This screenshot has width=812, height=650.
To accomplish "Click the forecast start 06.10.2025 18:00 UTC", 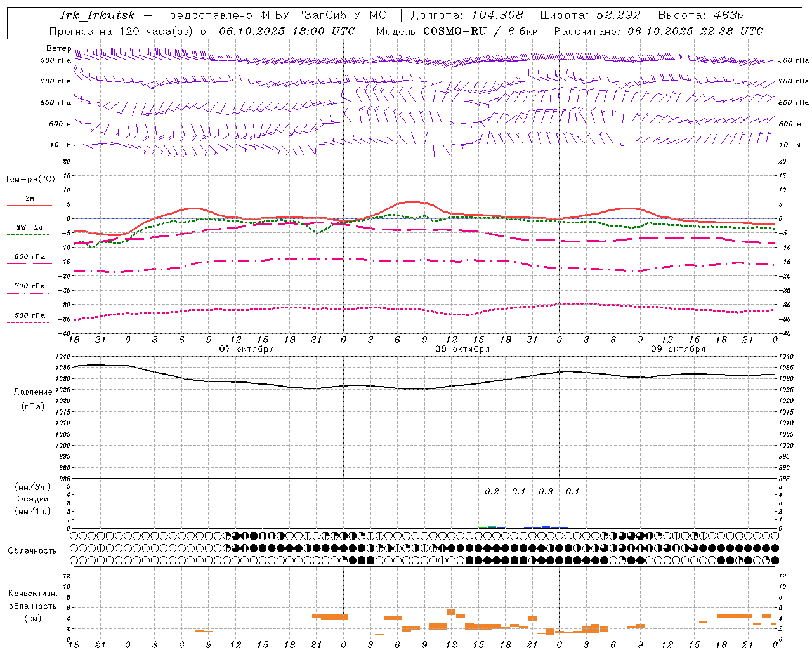I will [287, 31].
